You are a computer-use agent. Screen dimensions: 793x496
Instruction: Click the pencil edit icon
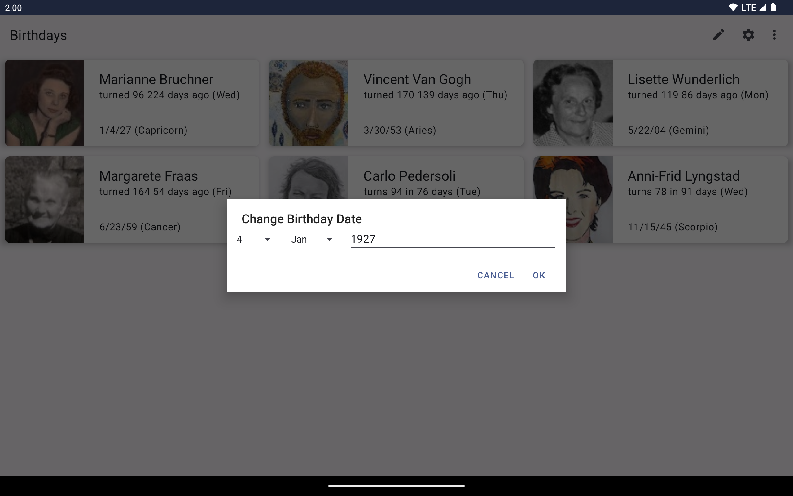tap(718, 35)
